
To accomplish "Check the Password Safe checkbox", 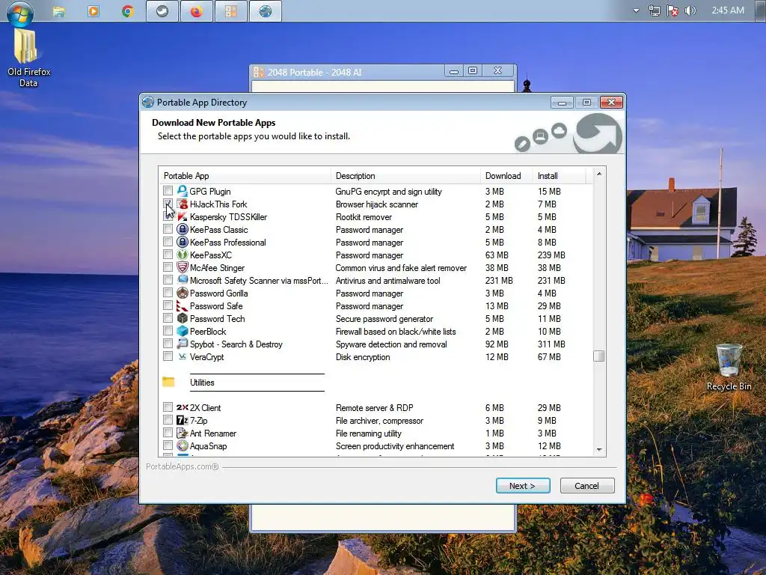I will coord(168,305).
